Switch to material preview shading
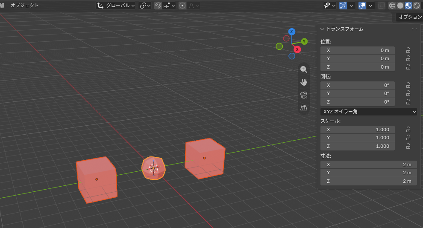Viewport: 423px width, 228px height. (x=408, y=6)
